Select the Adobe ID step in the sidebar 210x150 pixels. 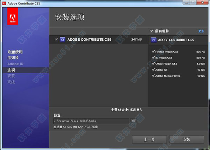tap(15, 64)
